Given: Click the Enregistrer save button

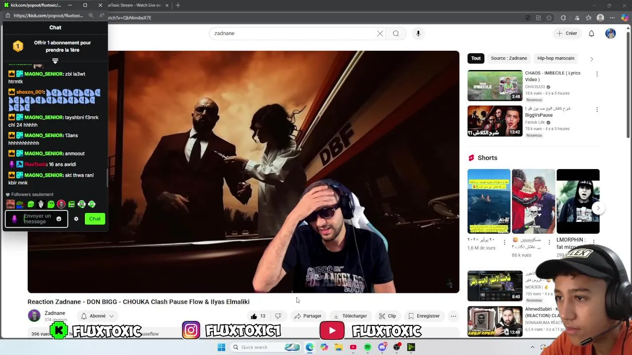Looking at the screenshot, I should click(x=424, y=316).
